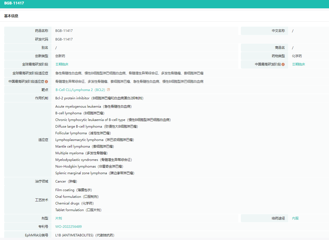Click the 全球最高研发阶段适应症 indications text
Image resolution: width=329 pixels, height=240 pixels.
coord(129,73)
